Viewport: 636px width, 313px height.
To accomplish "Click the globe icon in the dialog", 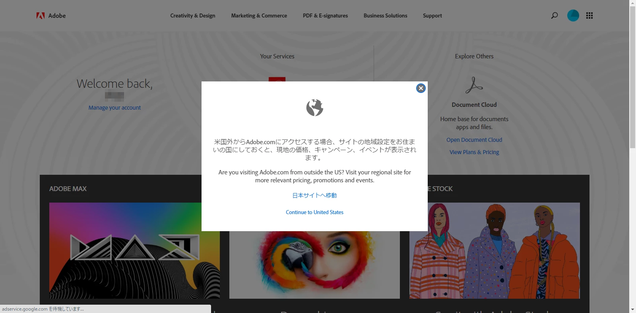I will pyautogui.click(x=314, y=108).
